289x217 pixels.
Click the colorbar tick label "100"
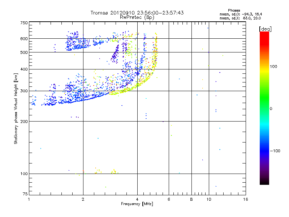pyautogui.click(x=273, y=67)
